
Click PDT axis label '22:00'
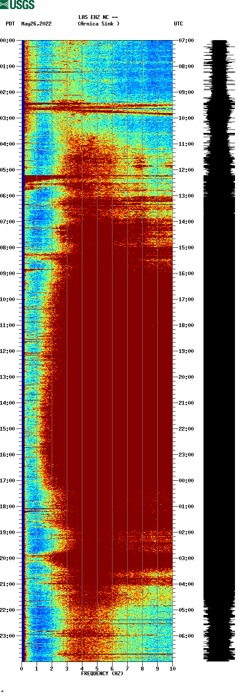tap(7, 610)
